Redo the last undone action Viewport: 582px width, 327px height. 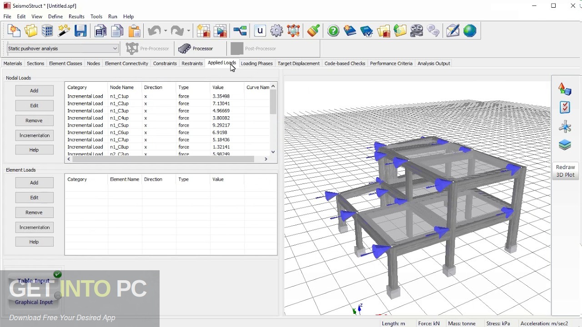click(177, 31)
